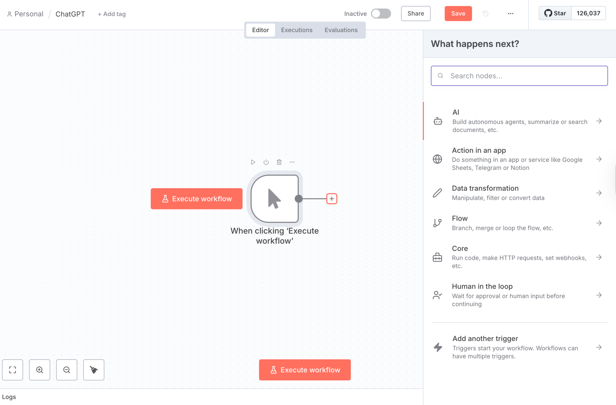Click the 'What happens next?' panel title
The width and height of the screenshot is (616, 405).
pos(475,44)
